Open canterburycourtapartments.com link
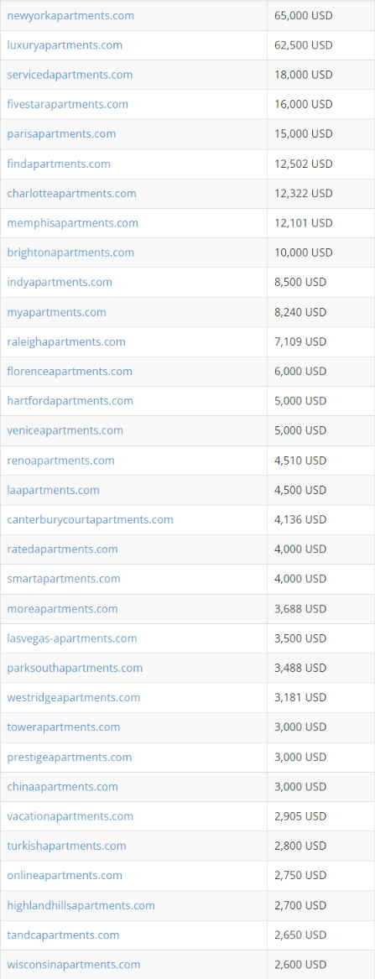 pos(90,519)
